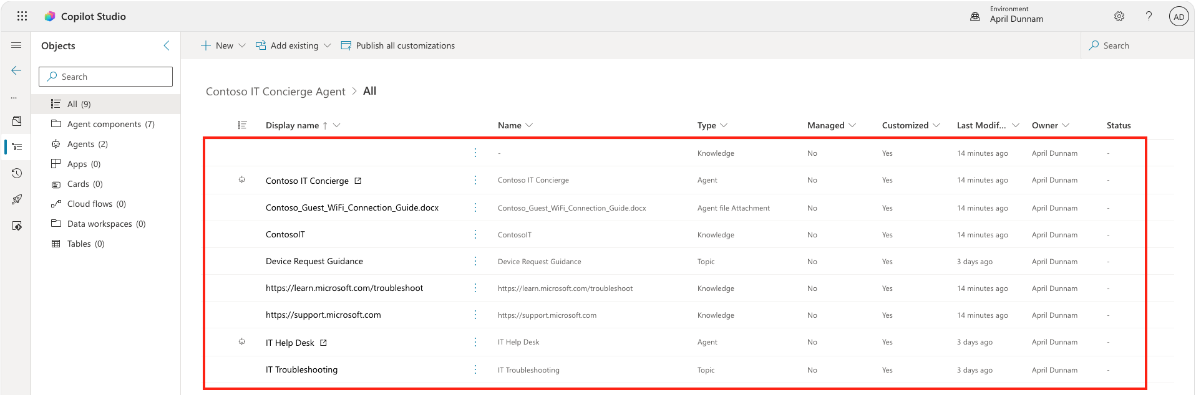Select Agents (2) in Objects
The height and width of the screenshot is (395, 1196).
pos(106,144)
